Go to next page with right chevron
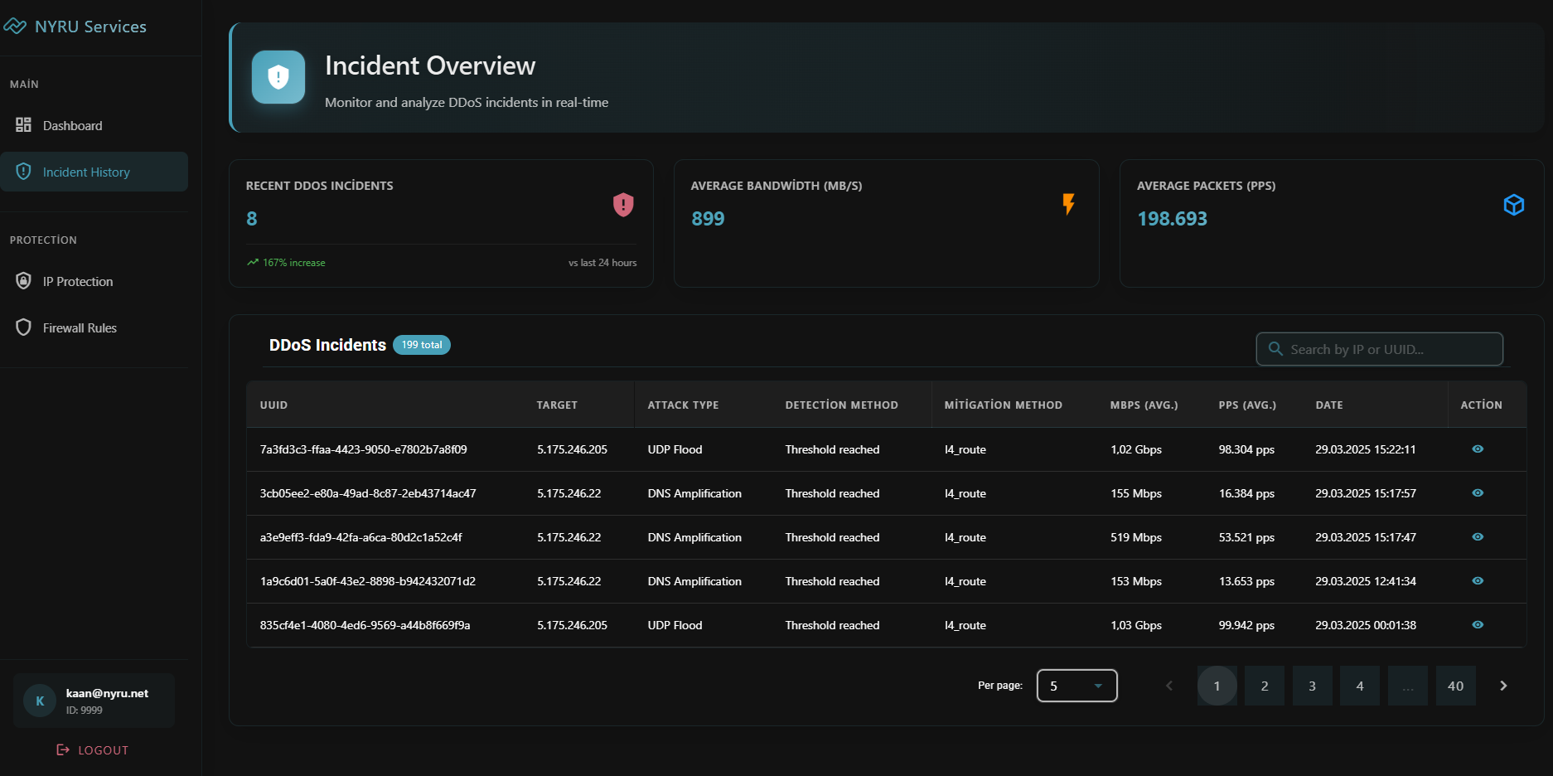This screenshot has width=1553, height=776. click(1503, 686)
